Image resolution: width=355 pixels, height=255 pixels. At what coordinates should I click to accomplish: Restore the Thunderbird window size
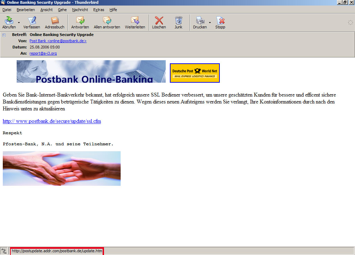click(x=345, y=2)
